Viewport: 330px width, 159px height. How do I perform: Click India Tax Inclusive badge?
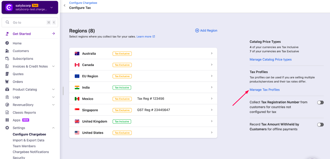point(122,87)
